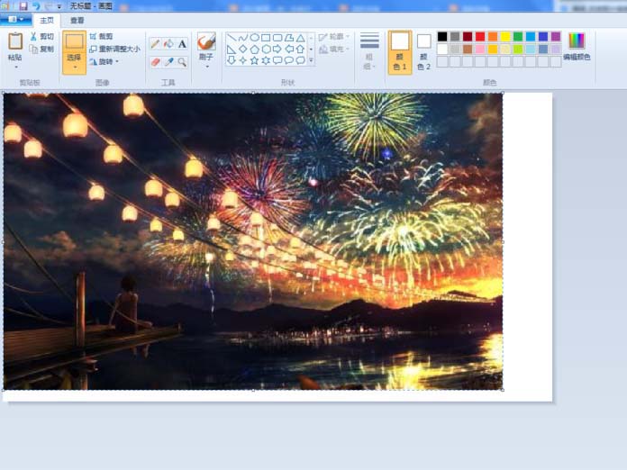627x470 pixels.
Task: Activate Color 2 (颜色2) background slot
Action: tap(424, 52)
